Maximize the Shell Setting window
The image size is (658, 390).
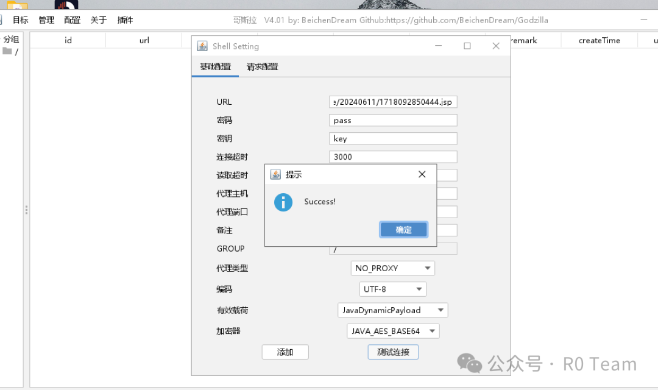point(467,46)
